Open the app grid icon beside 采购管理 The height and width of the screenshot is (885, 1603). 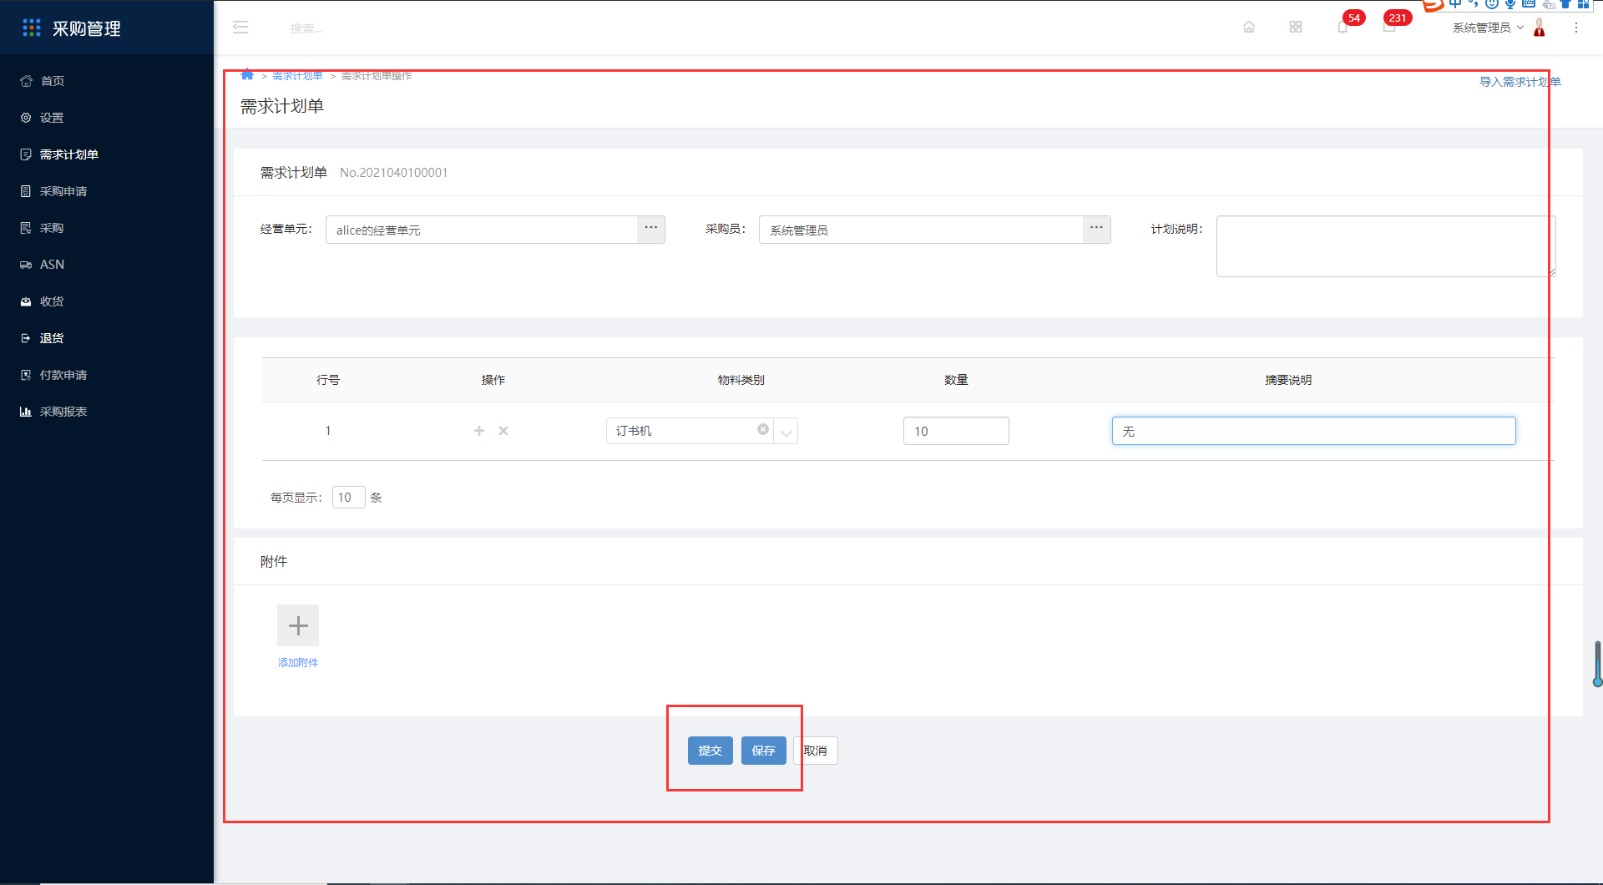click(32, 28)
